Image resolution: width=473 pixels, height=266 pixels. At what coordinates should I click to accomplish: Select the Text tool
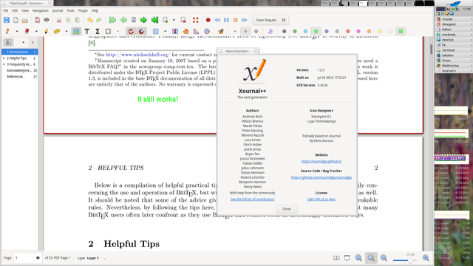tap(87, 31)
